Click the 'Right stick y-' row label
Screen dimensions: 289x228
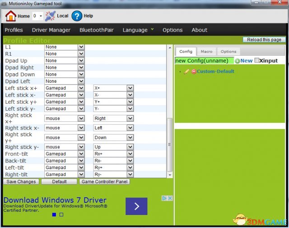(22, 147)
